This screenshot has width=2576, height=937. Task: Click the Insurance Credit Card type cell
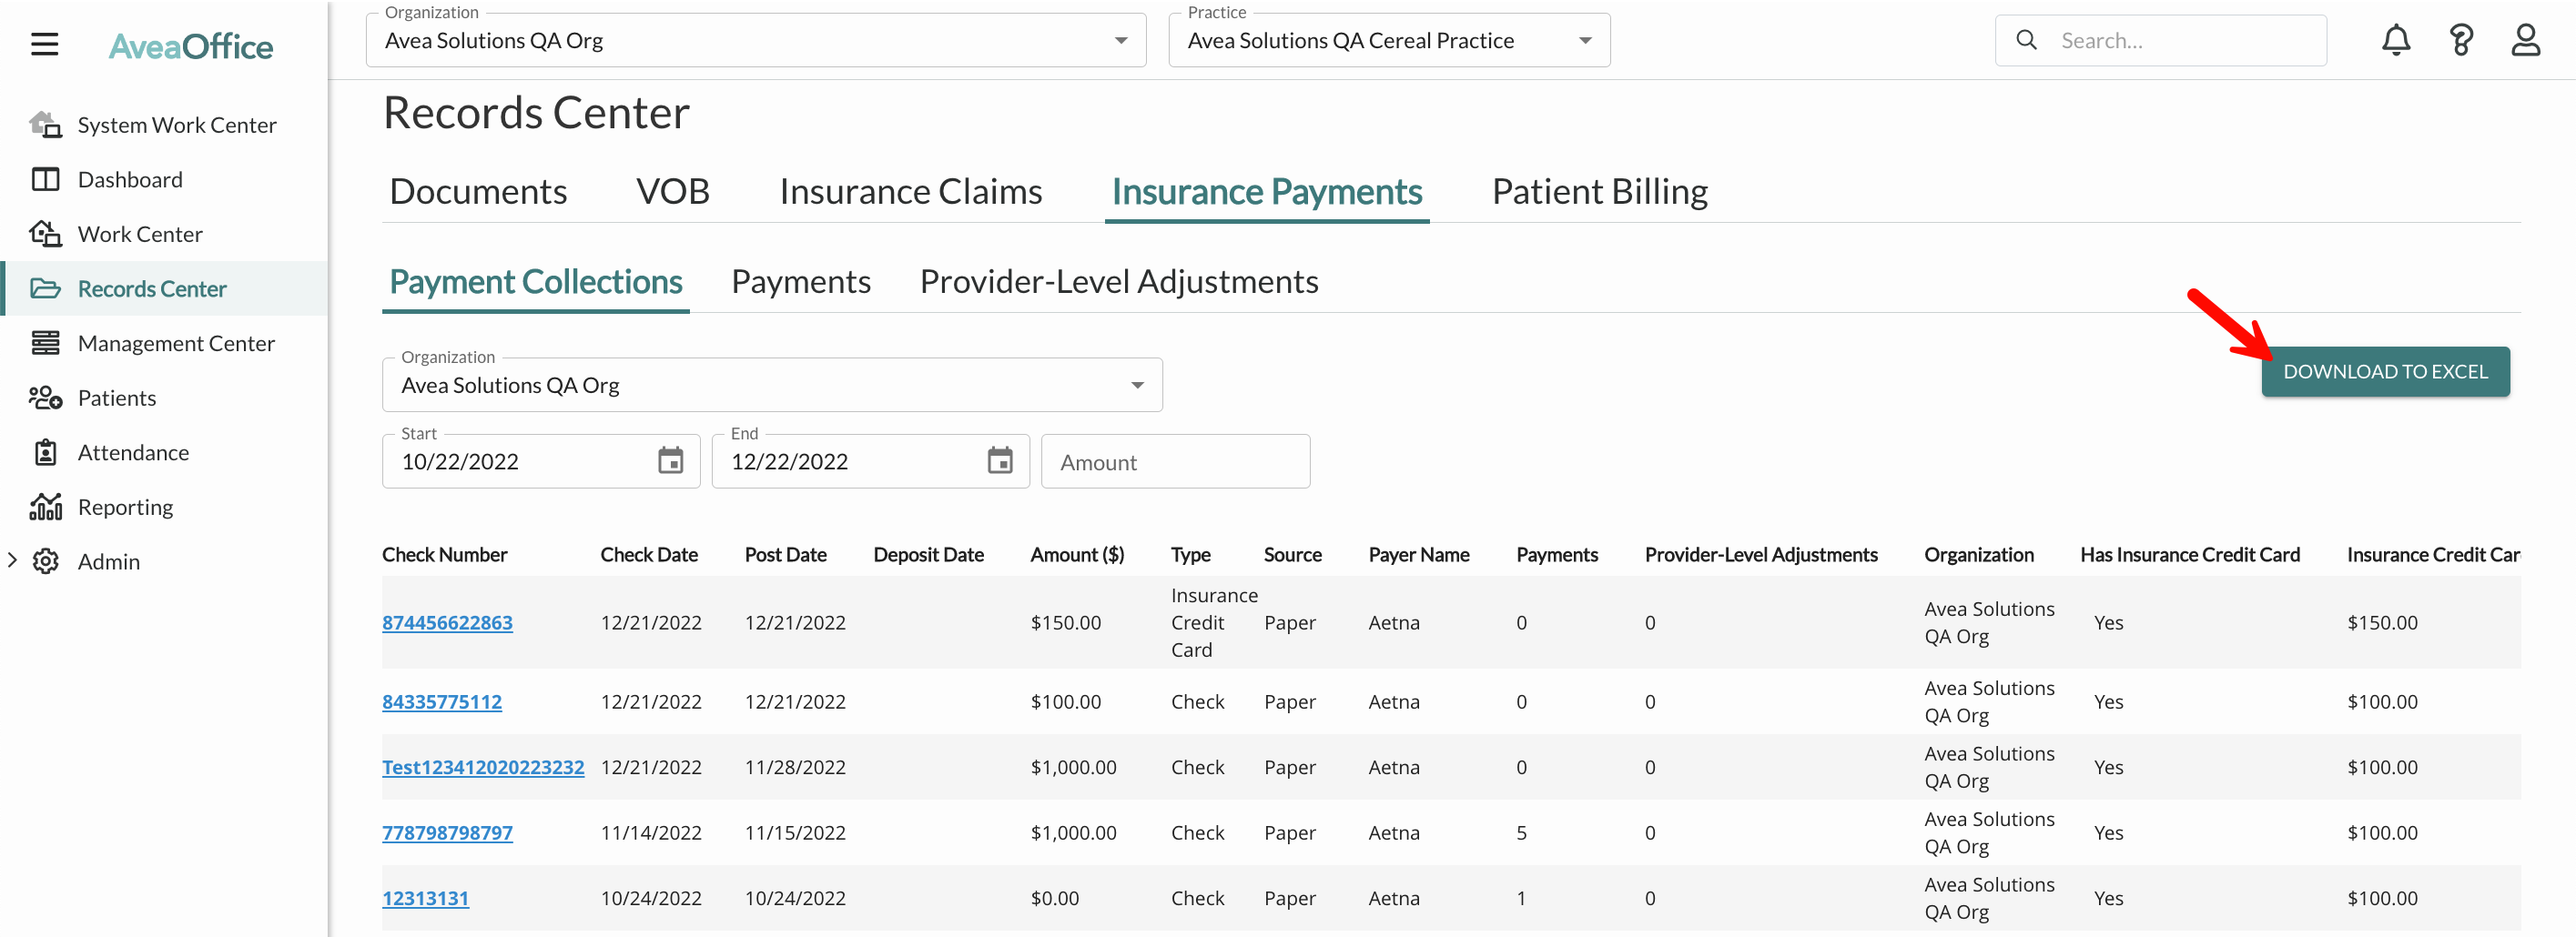pos(1213,622)
